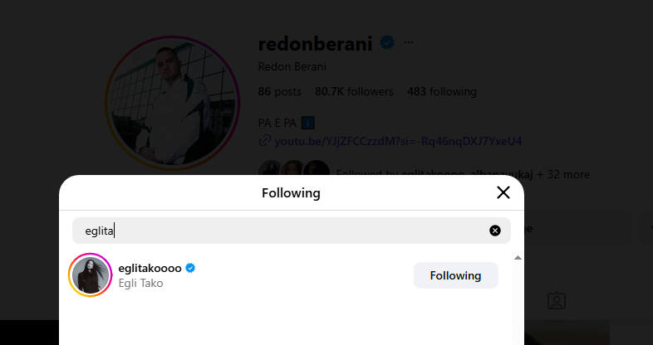Switch to the tagged posts tab icon

pyautogui.click(x=557, y=300)
